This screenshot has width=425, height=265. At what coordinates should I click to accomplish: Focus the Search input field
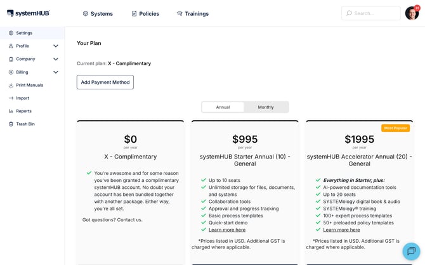pos(371,13)
